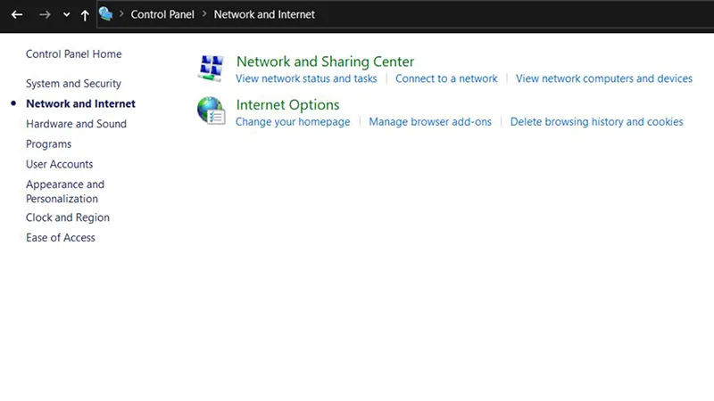Click Delete browsing history and cookies
Screen dimensions: 714x401
coord(596,121)
